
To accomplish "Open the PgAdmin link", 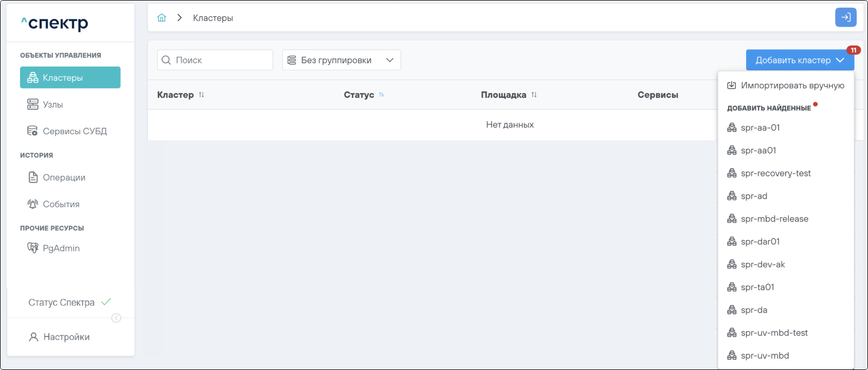I will click(x=61, y=248).
